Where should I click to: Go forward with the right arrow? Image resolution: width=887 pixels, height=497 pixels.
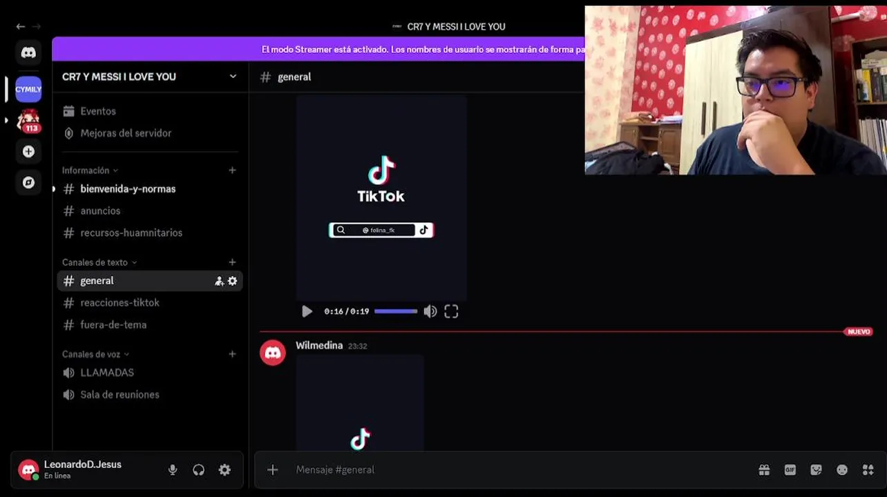click(37, 26)
